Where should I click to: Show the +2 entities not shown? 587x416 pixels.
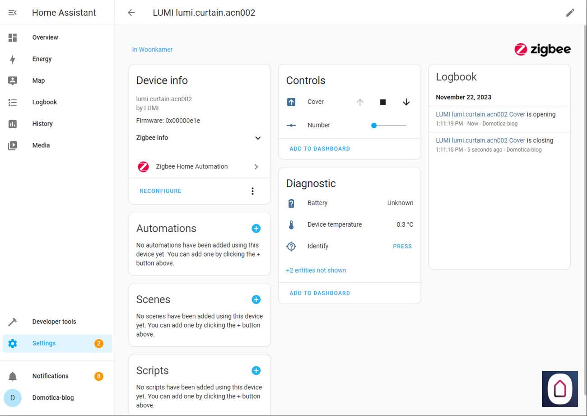[x=316, y=271]
